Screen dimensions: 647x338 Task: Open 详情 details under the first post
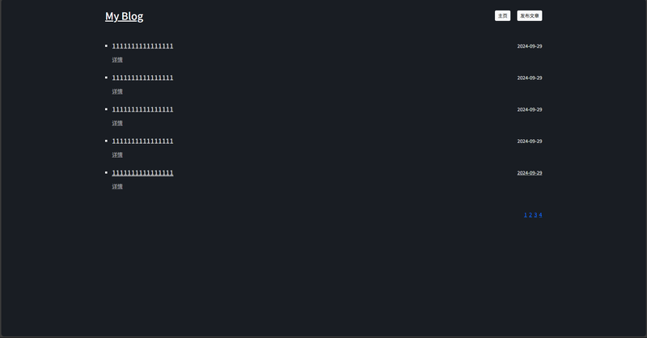tap(117, 60)
